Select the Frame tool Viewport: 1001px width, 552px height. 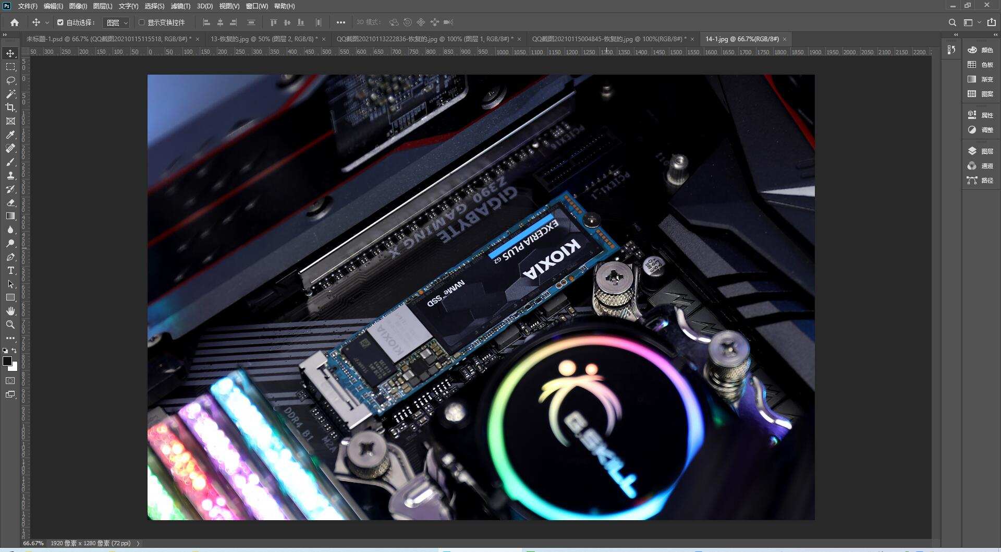point(10,121)
